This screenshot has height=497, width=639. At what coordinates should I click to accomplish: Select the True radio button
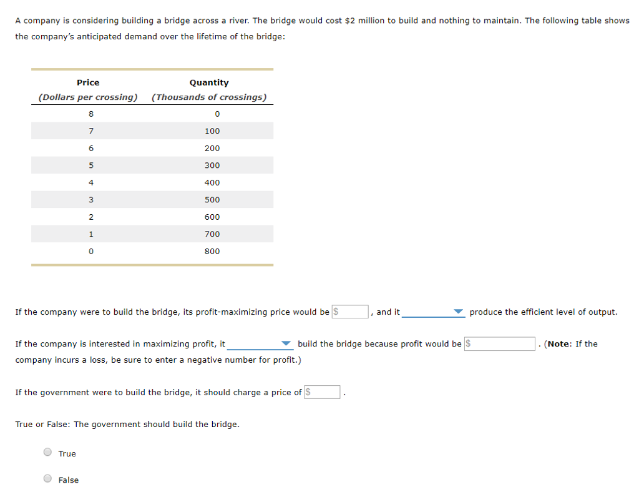pyautogui.click(x=47, y=453)
